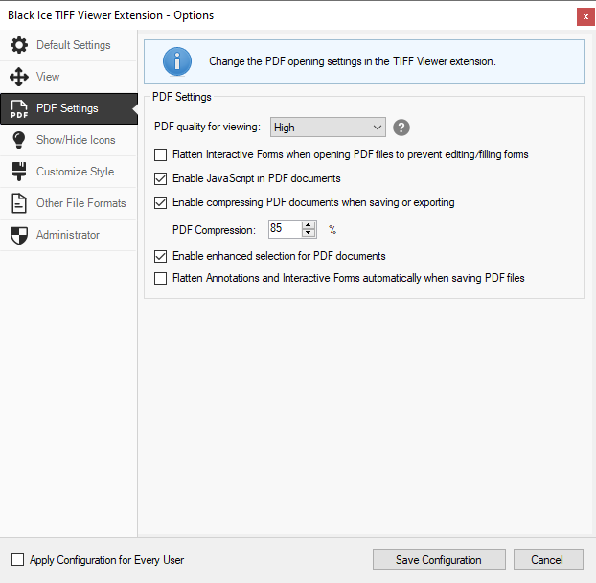Viewport: 596px width, 583px height.
Task: Click the gear icon beside Default Settings
Action: (19, 45)
